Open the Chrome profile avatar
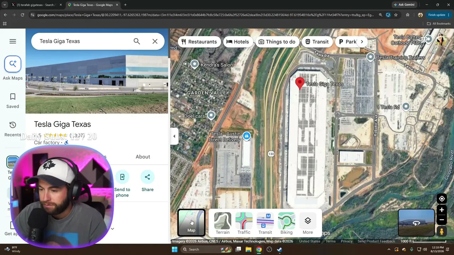Viewport: 454px width, 255px height. pos(420,15)
